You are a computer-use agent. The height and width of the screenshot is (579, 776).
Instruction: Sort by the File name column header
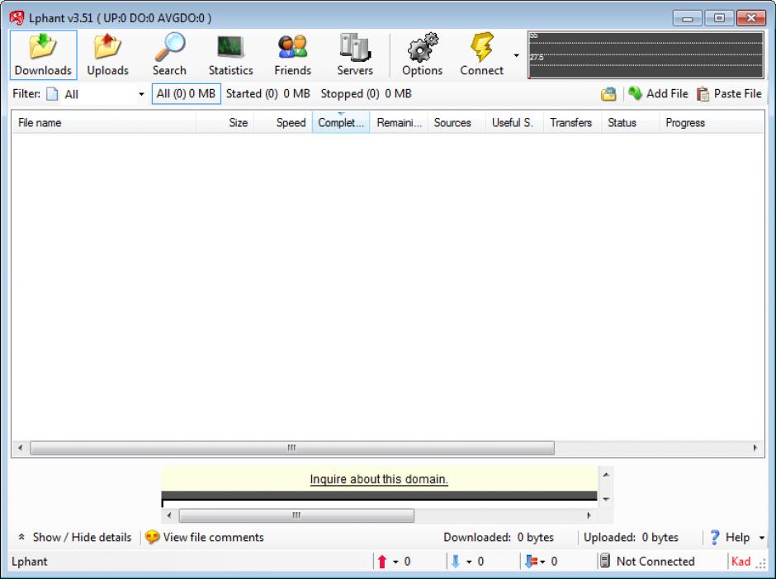pyautogui.click(x=103, y=123)
